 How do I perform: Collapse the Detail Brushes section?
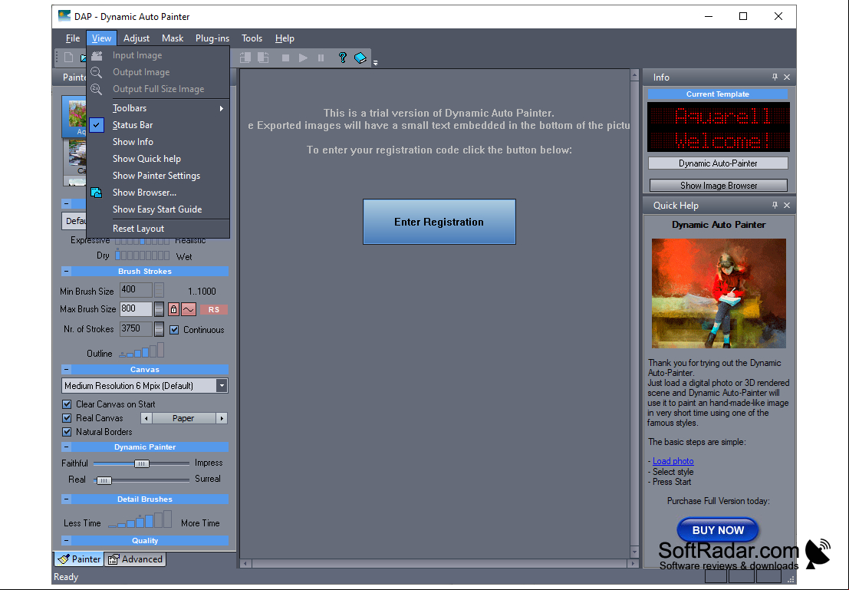pos(66,499)
